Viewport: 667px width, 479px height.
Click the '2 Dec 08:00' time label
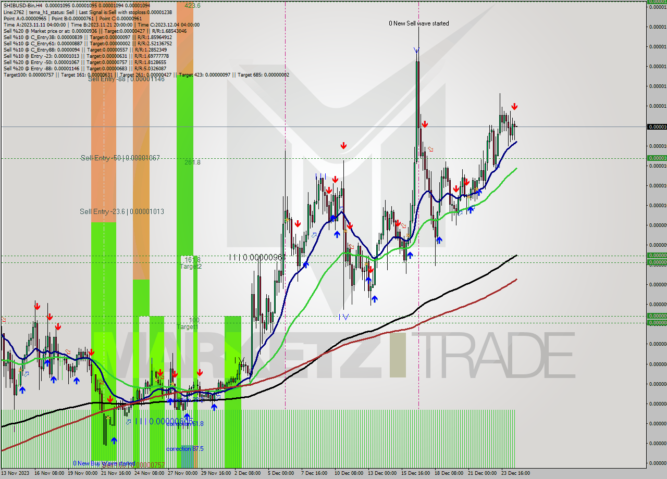pyautogui.click(x=248, y=473)
